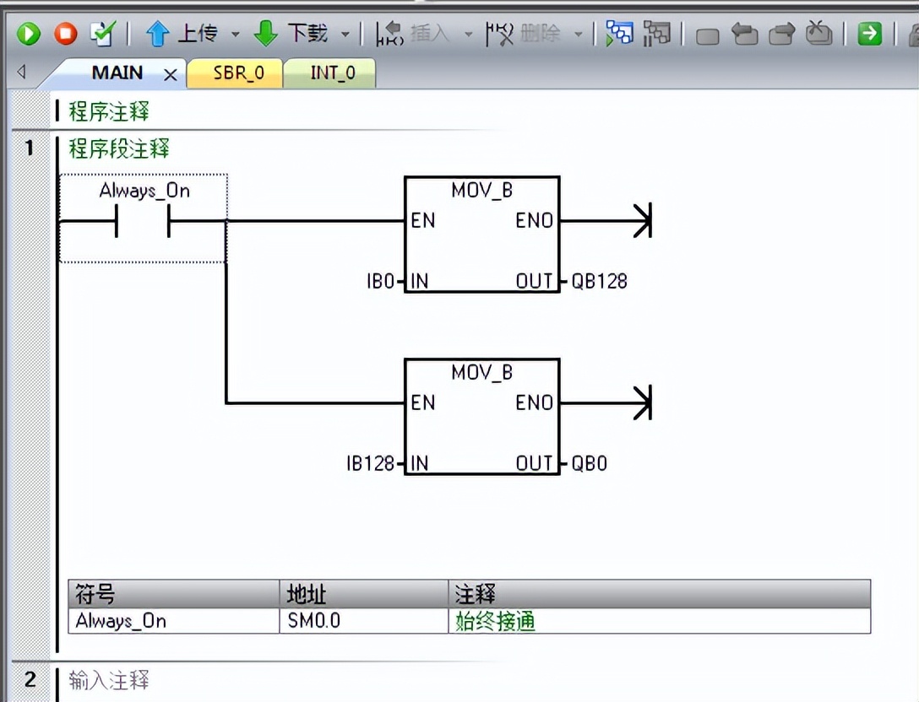Go to the previous bookmark icon
The width and height of the screenshot is (919, 702).
[745, 34]
